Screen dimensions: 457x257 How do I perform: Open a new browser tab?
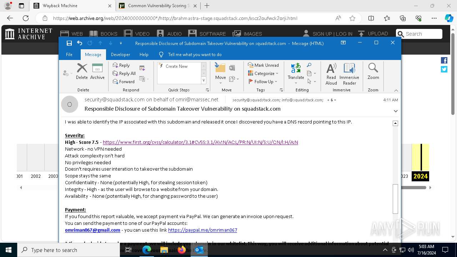click(207, 6)
